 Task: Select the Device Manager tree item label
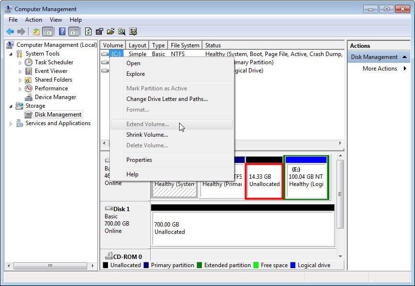(55, 97)
